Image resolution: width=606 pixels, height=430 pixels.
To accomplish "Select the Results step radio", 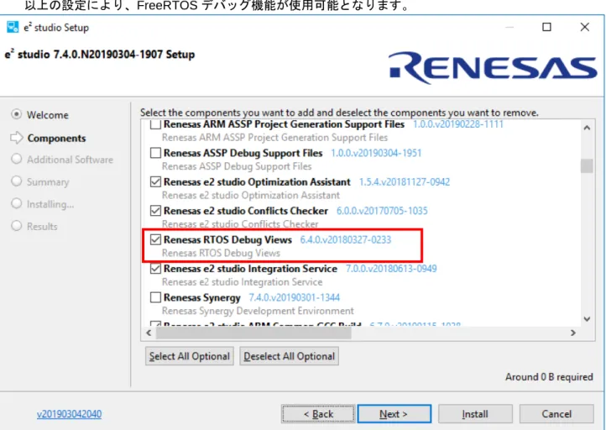I will [16, 225].
